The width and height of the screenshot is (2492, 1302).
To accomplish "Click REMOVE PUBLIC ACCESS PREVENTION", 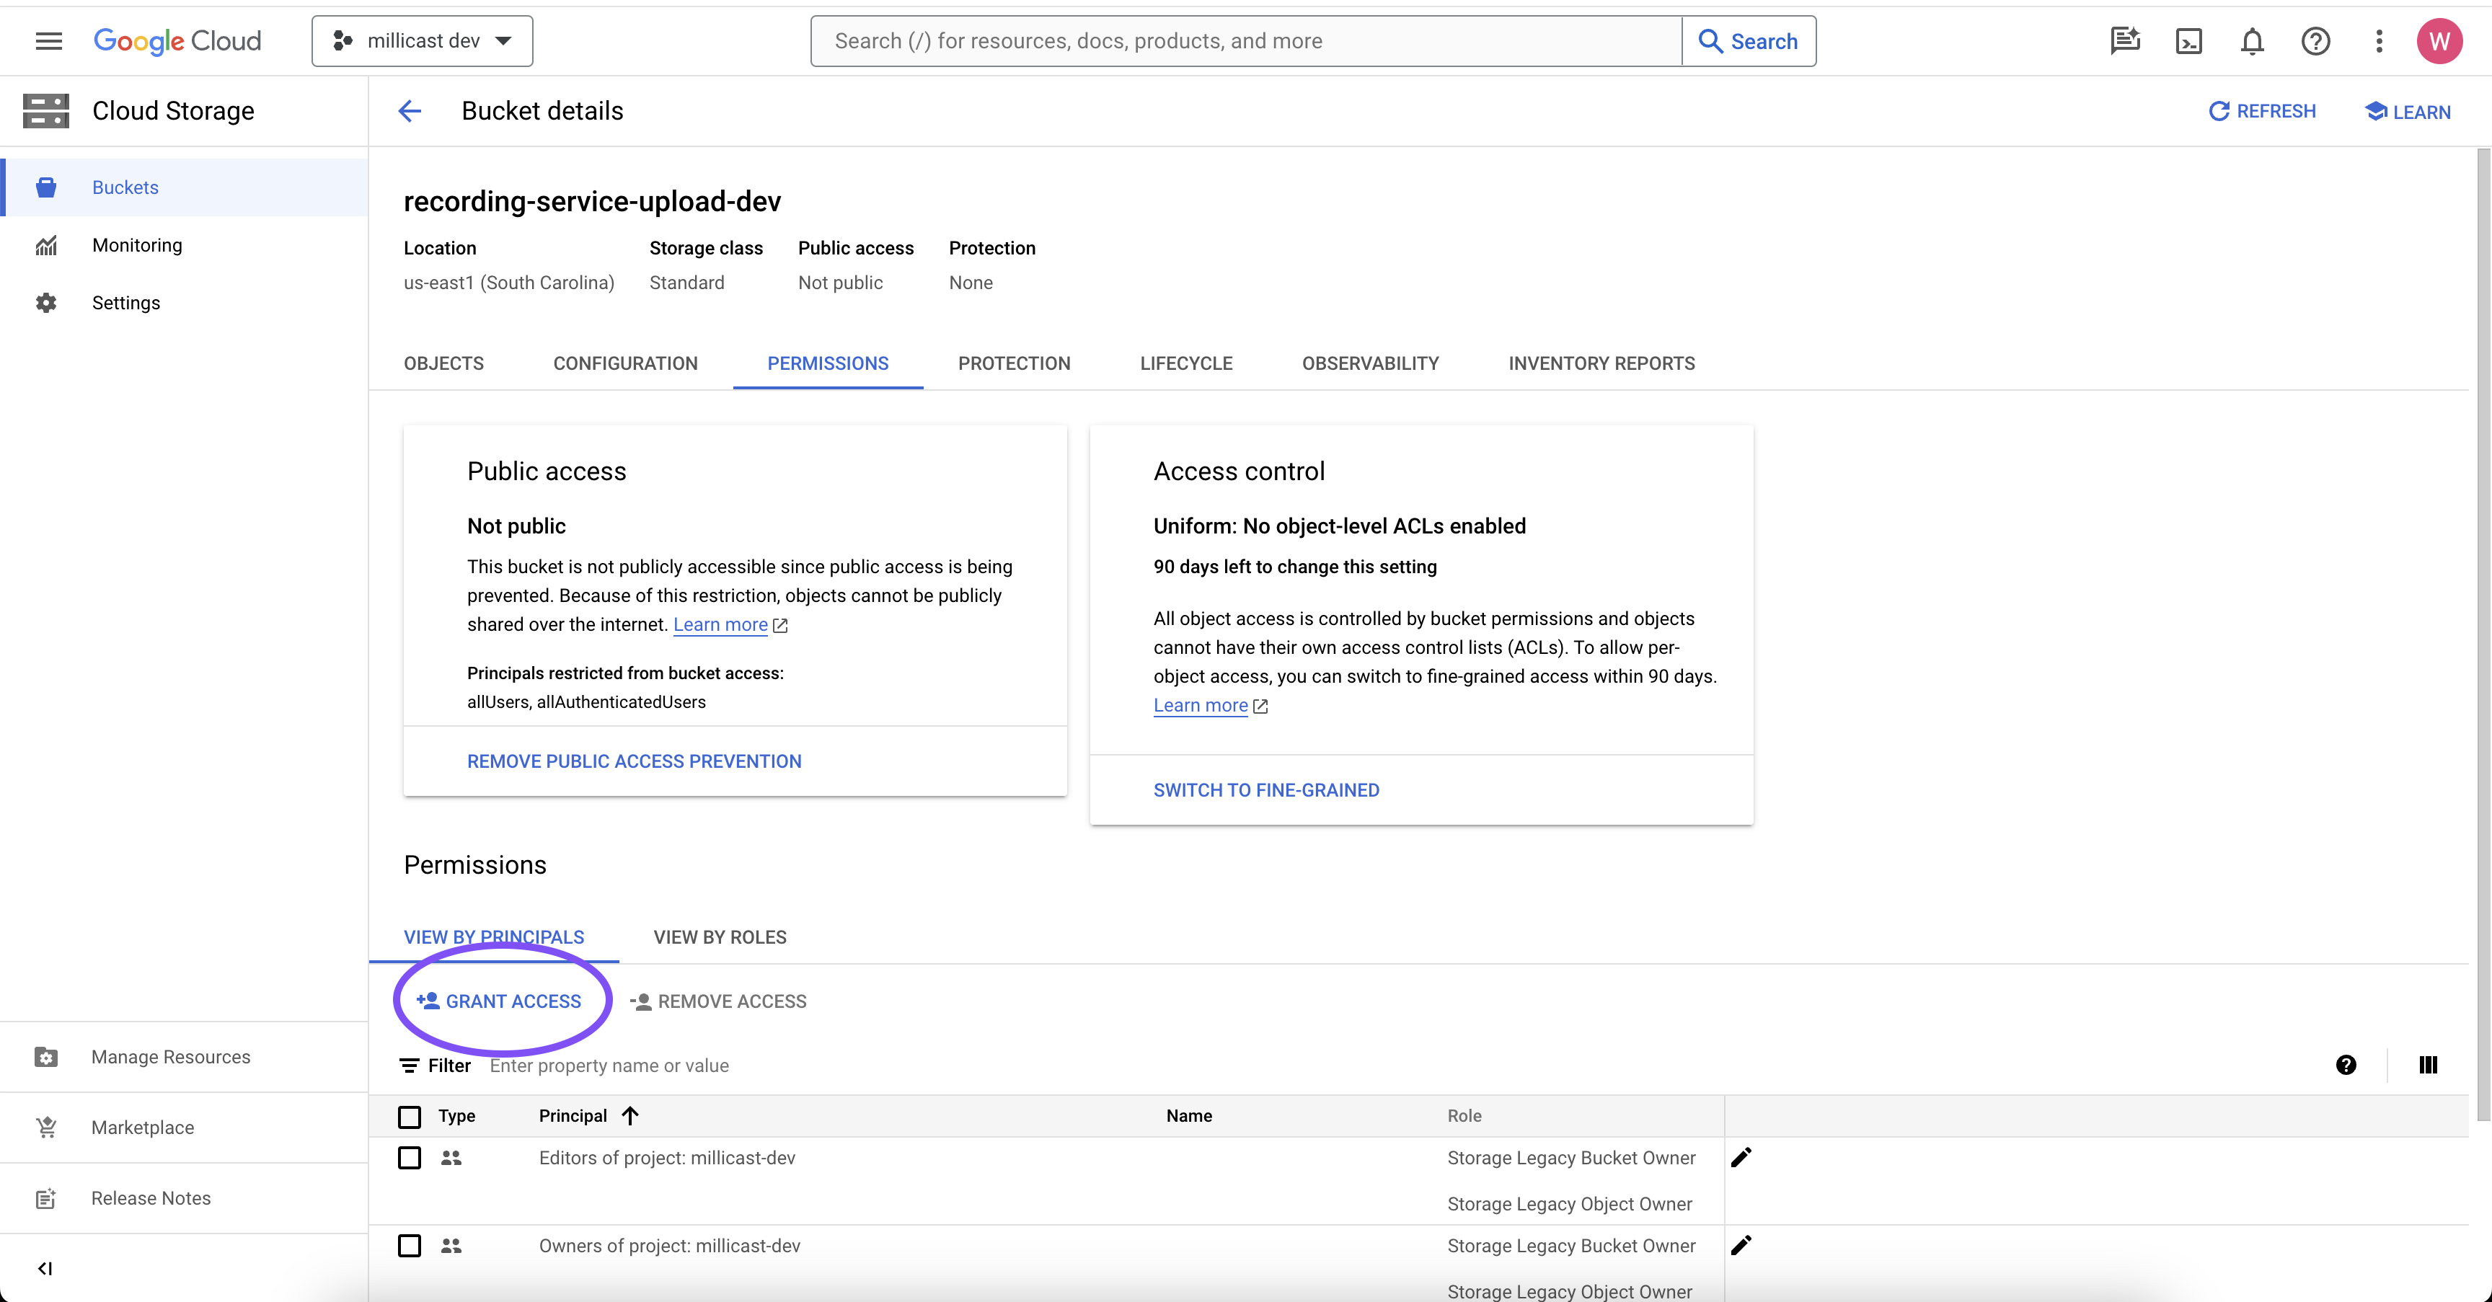I will (634, 761).
